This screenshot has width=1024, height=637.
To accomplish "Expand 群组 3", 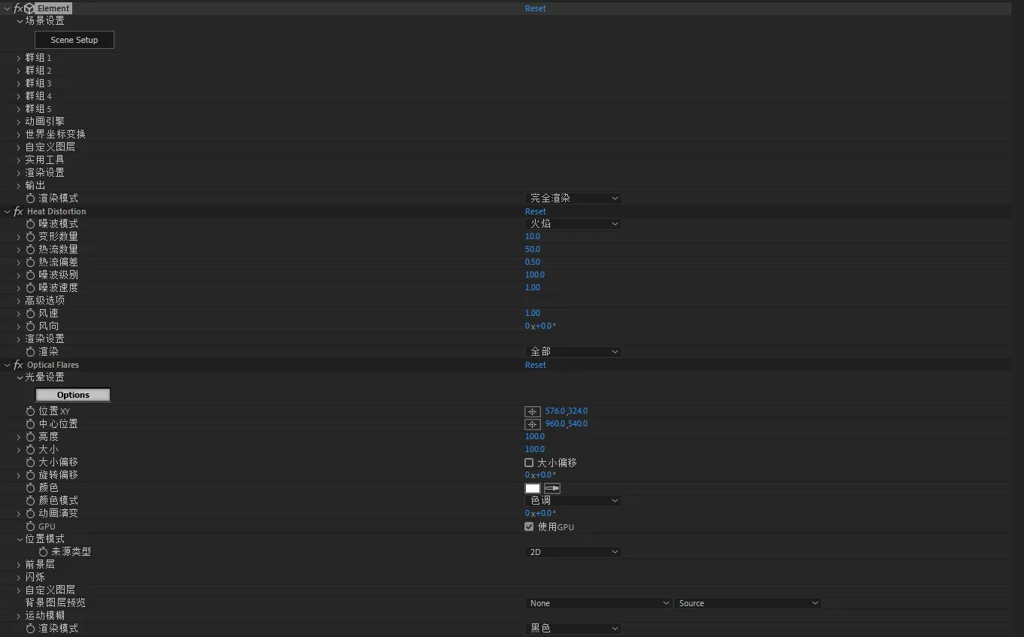I will point(19,83).
